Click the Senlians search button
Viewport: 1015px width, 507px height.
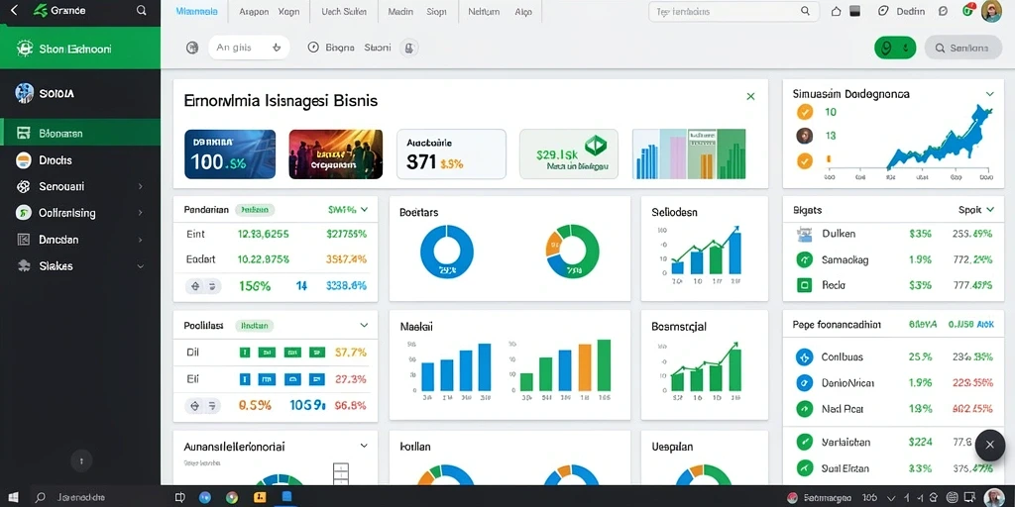(x=963, y=48)
